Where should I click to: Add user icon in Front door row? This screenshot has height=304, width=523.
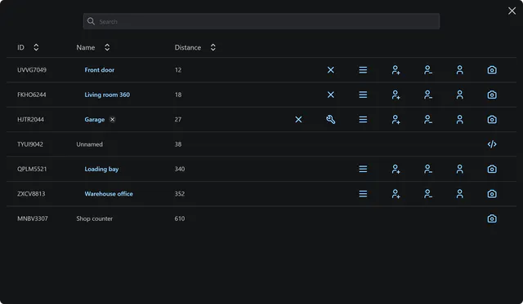tap(396, 70)
